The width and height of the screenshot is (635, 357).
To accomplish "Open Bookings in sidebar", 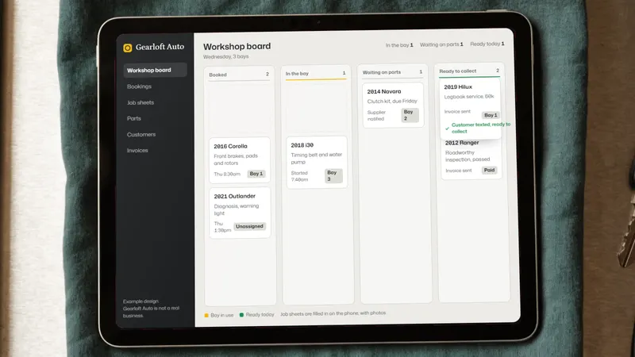I will coord(139,86).
